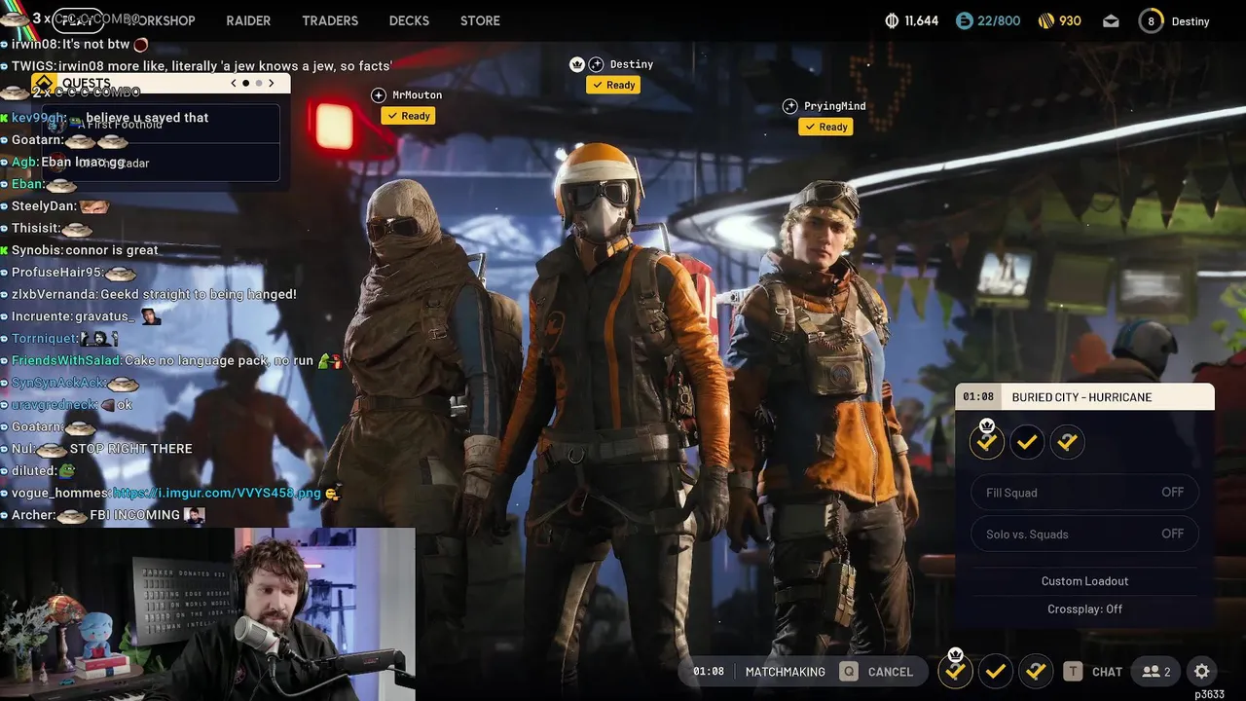This screenshot has height=701, width=1246.
Task: Click the yellow striped currency icon beside 930
Action: coord(1046,20)
